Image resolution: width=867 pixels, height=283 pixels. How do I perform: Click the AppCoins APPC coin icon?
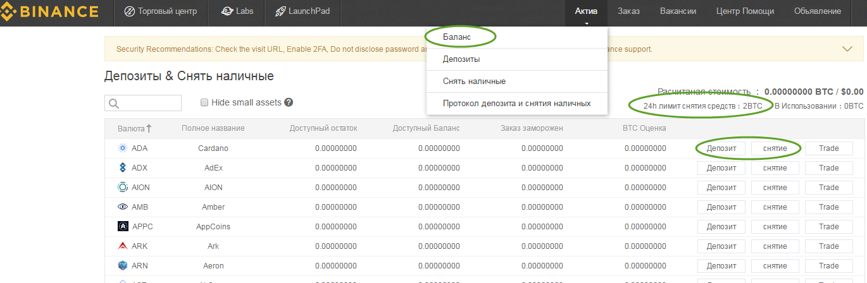click(123, 226)
